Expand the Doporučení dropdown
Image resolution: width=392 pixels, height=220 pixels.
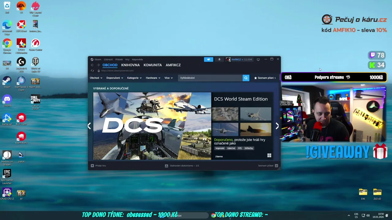(115, 78)
